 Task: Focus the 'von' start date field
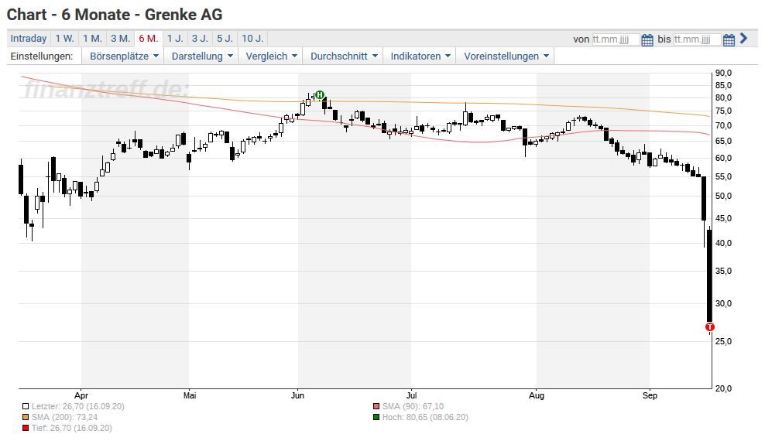point(616,39)
